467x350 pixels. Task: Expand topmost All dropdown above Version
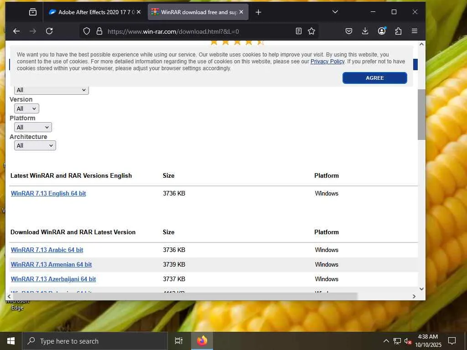(x=51, y=90)
